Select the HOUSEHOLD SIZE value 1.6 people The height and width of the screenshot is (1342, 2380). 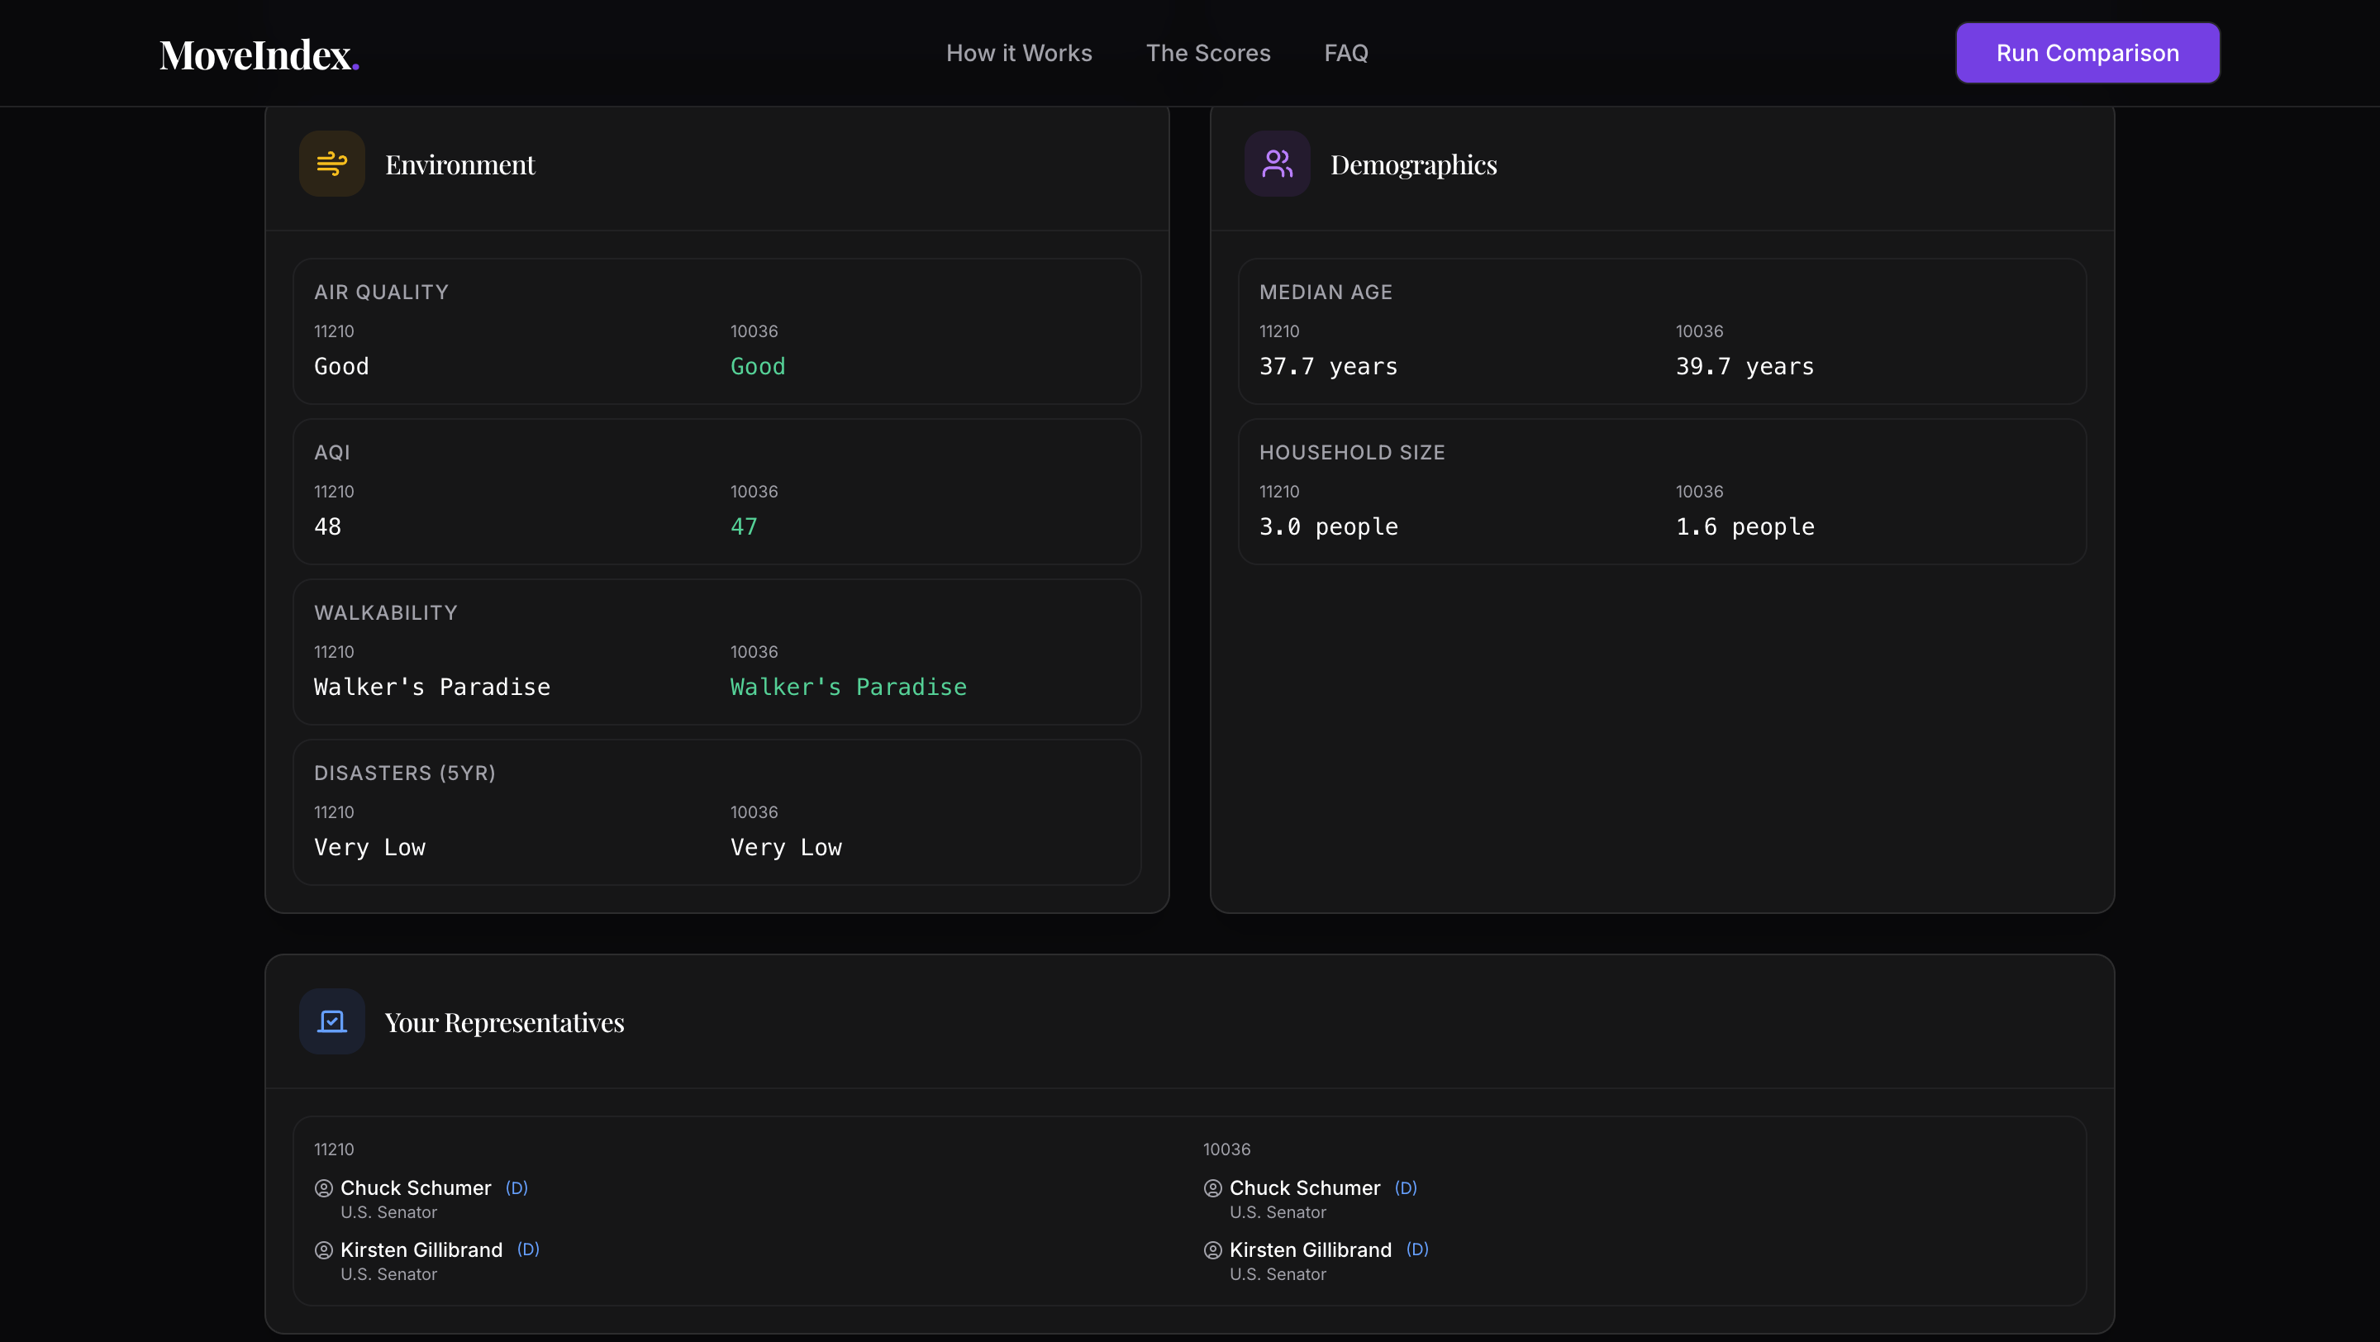coord(1745,526)
